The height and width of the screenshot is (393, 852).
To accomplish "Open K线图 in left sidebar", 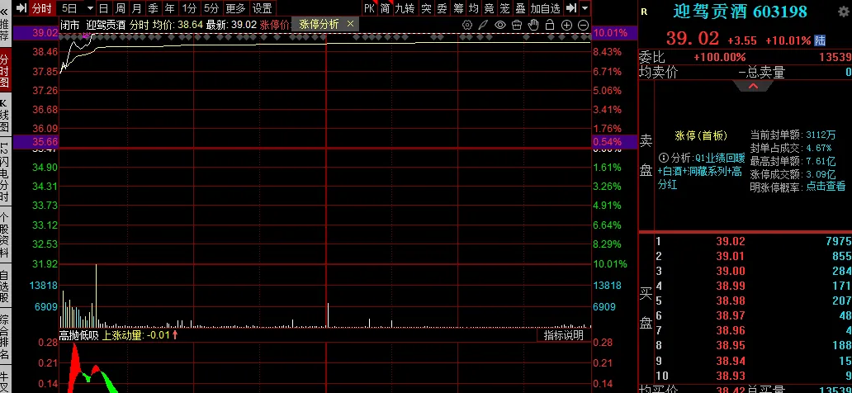I will pos(4,116).
